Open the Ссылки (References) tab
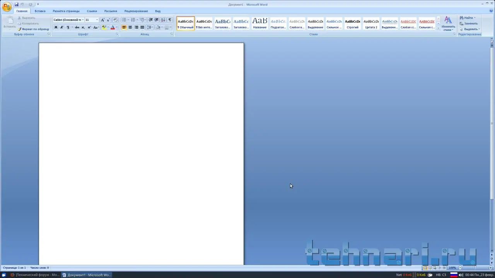The width and height of the screenshot is (495, 278). pos(92,11)
